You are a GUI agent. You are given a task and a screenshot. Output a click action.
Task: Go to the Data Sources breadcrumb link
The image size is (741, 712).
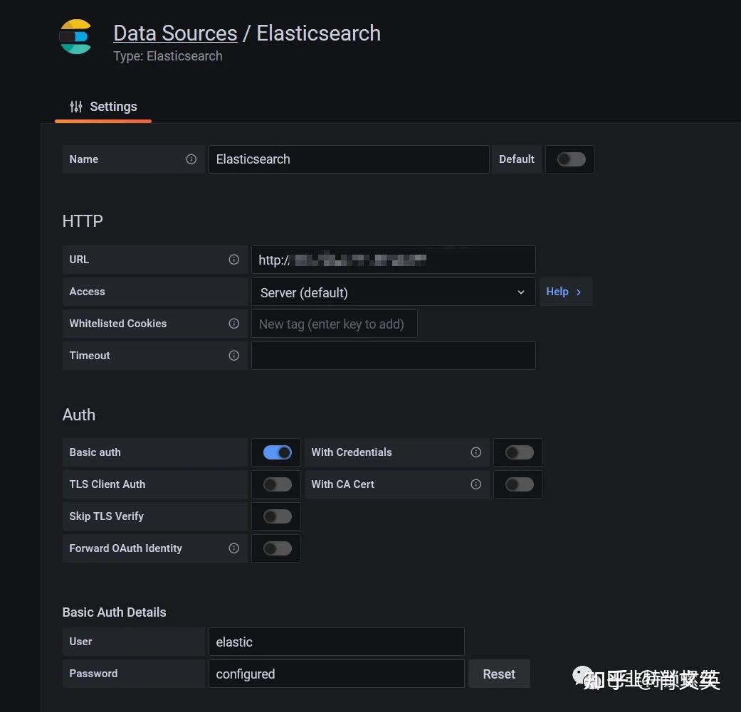175,33
